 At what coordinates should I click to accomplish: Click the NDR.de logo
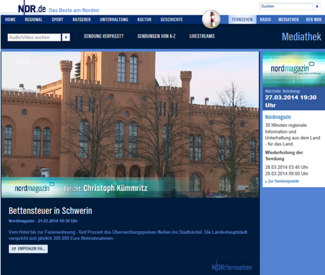[31, 8]
